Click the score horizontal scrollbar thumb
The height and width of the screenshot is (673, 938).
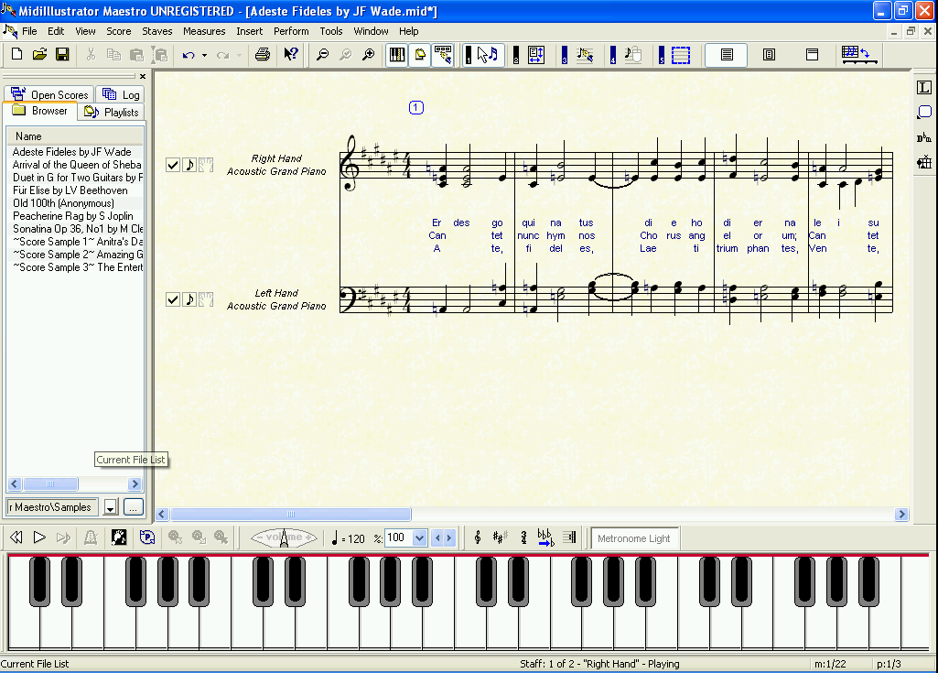tap(291, 514)
